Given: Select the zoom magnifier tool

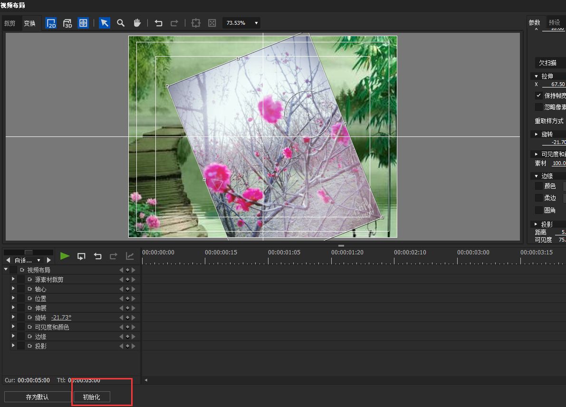Looking at the screenshot, I should (121, 23).
